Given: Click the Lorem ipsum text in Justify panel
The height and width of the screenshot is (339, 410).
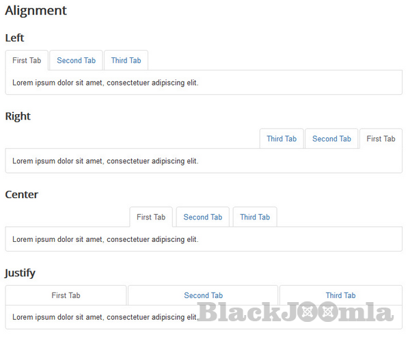Looking at the screenshot, I should point(105,317).
